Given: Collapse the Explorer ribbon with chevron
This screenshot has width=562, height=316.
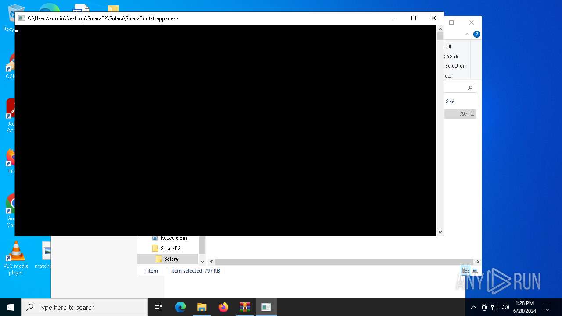Looking at the screenshot, I should click(467, 34).
